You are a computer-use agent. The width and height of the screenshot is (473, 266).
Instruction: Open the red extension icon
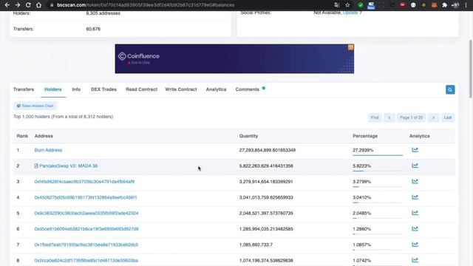click(402, 5)
